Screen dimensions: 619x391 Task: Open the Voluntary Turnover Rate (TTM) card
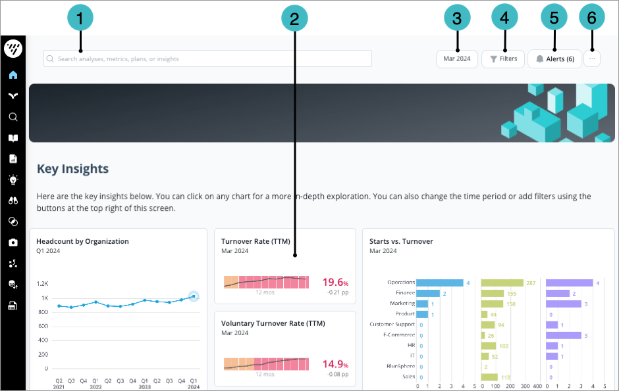coord(285,348)
